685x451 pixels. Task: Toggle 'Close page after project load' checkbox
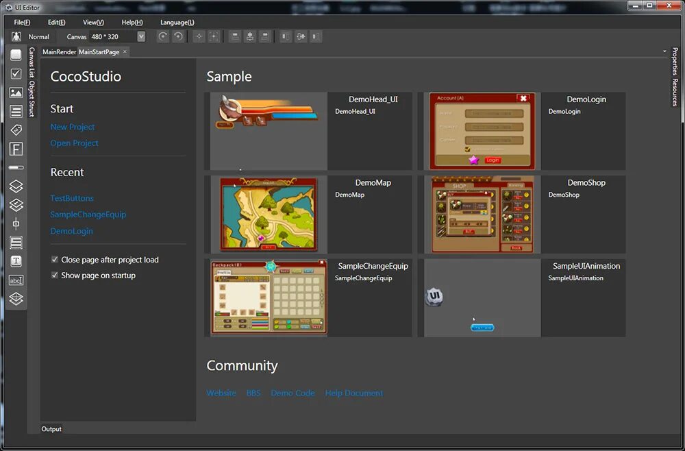pos(55,260)
